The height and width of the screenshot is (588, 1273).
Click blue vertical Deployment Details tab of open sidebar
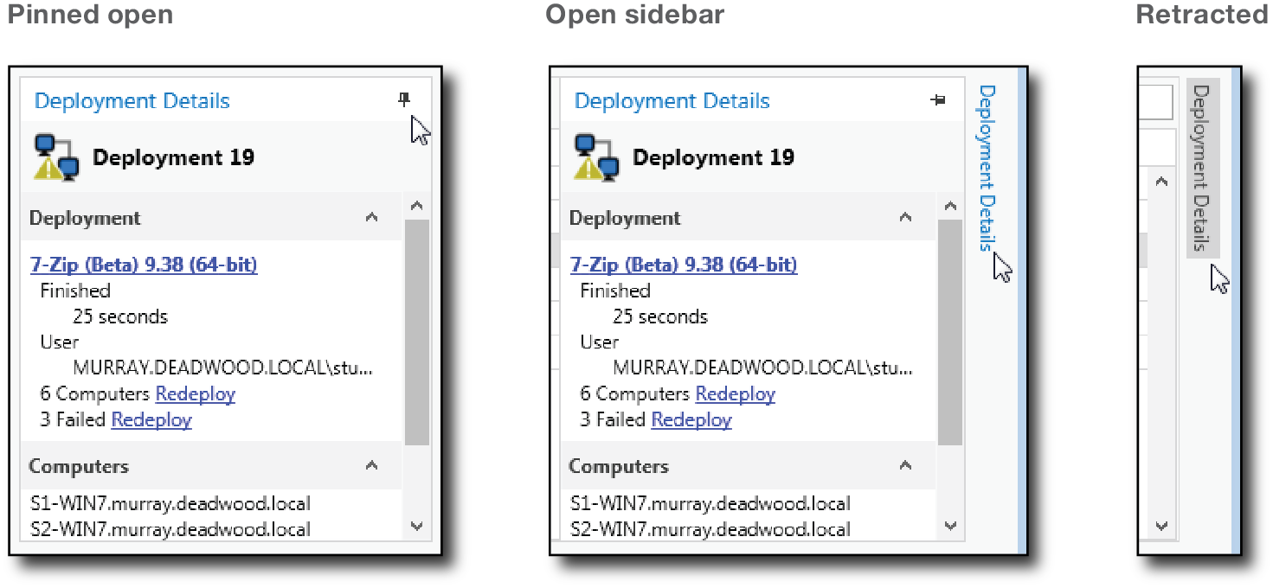coord(987,167)
